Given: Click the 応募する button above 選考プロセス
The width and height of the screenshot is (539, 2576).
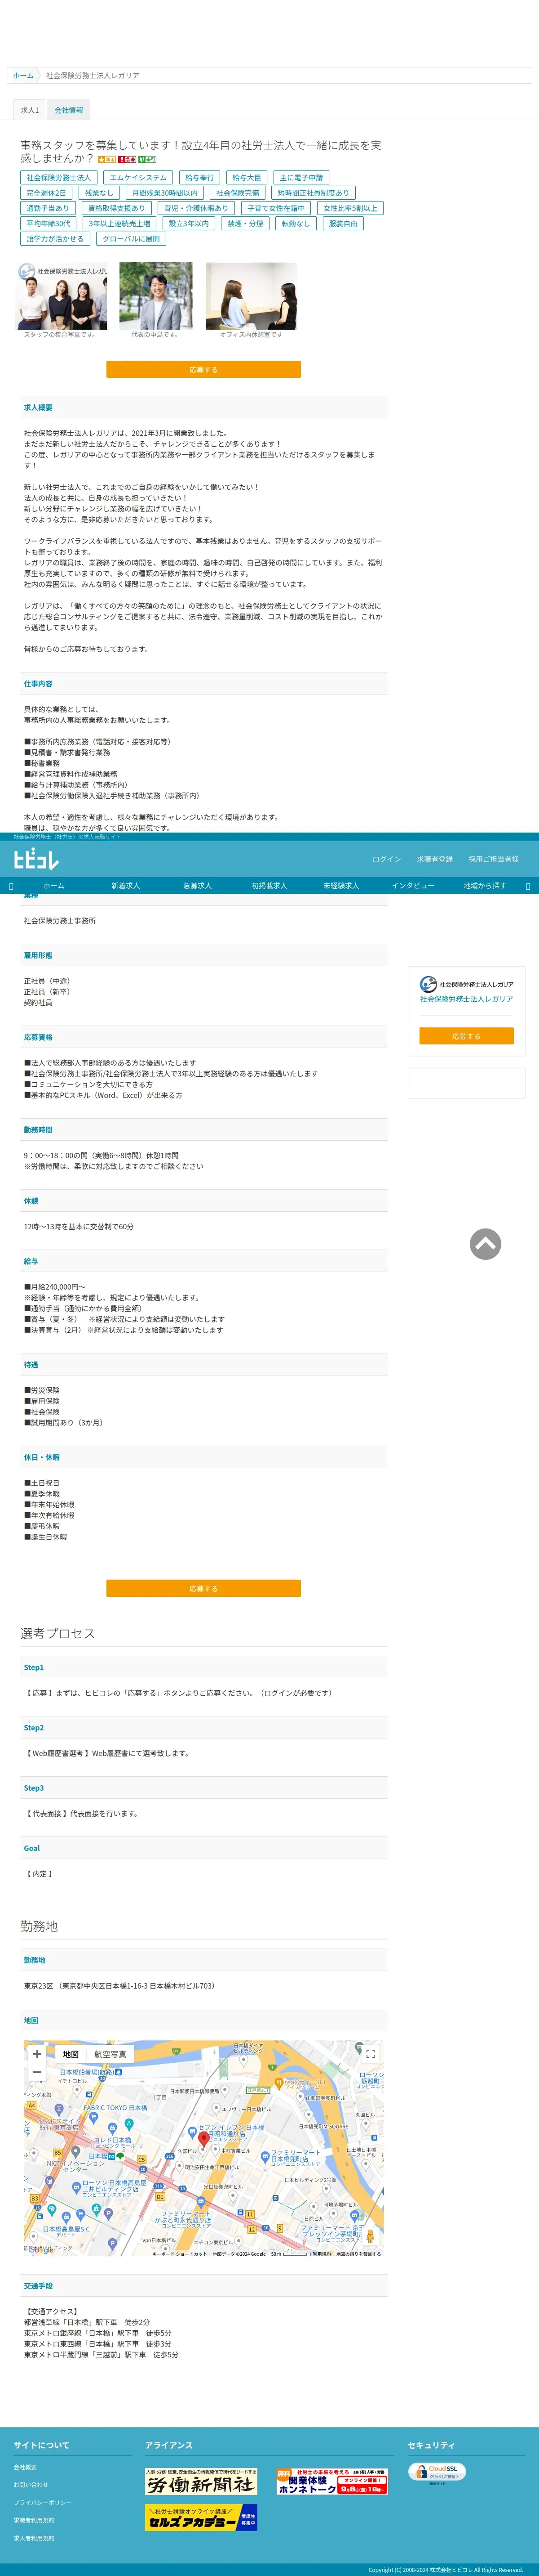Looking at the screenshot, I should pyautogui.click(x=203, y=1588).
